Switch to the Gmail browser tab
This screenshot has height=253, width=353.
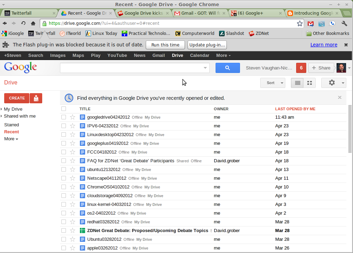(200, 13)
